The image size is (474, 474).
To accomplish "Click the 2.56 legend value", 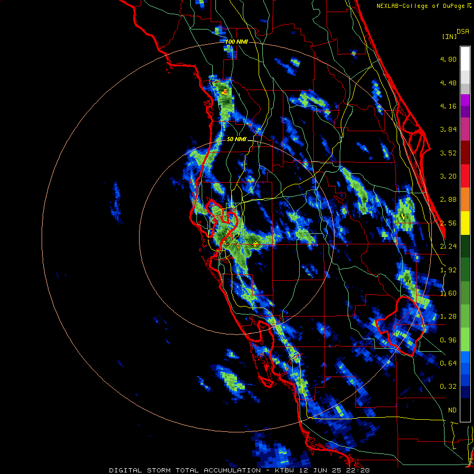I will pos(448,223).
